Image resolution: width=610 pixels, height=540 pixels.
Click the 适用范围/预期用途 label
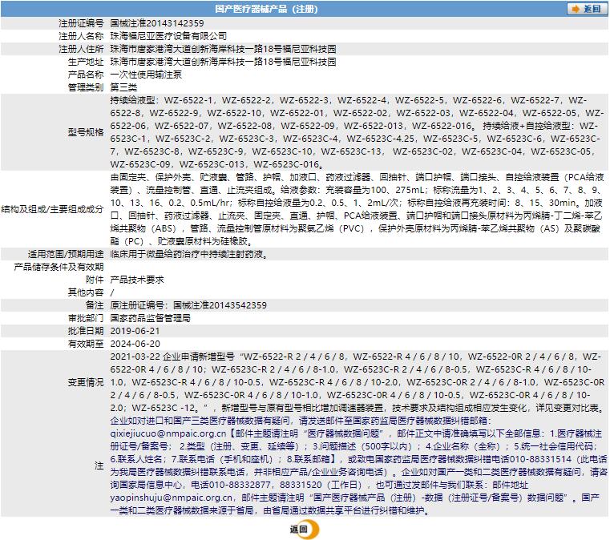(66, 254)
